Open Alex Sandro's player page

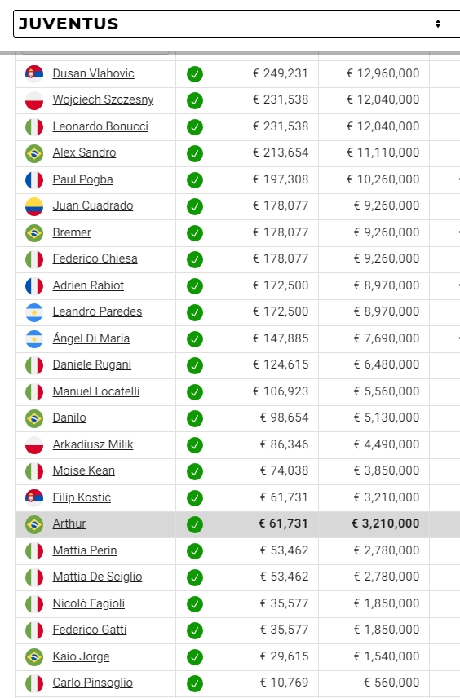tap(84, 152)
